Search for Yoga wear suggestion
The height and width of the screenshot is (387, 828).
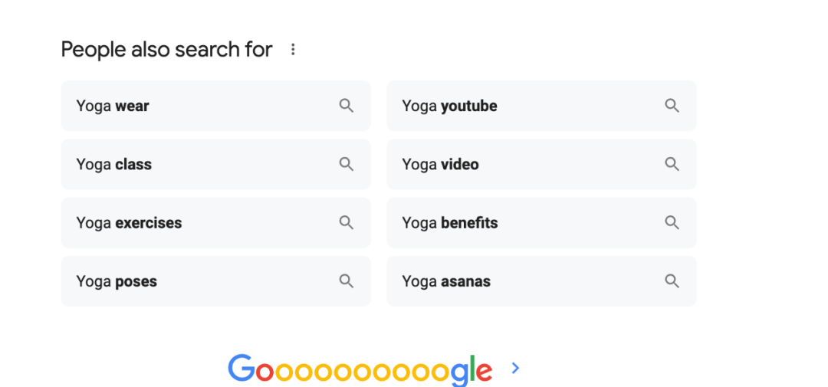(x=113, y=106)
